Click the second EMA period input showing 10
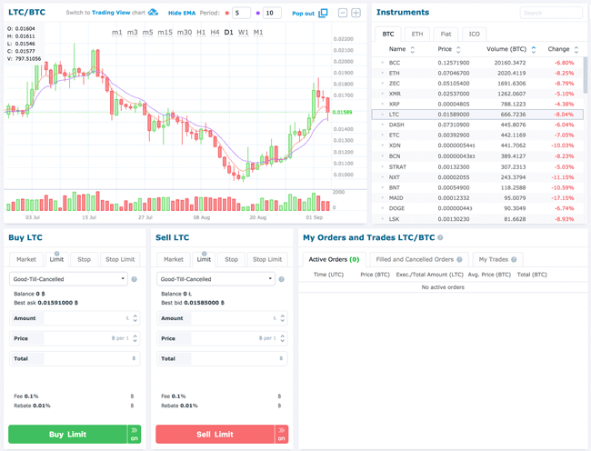This screenshot has height=451, width=591. point(272,14)
